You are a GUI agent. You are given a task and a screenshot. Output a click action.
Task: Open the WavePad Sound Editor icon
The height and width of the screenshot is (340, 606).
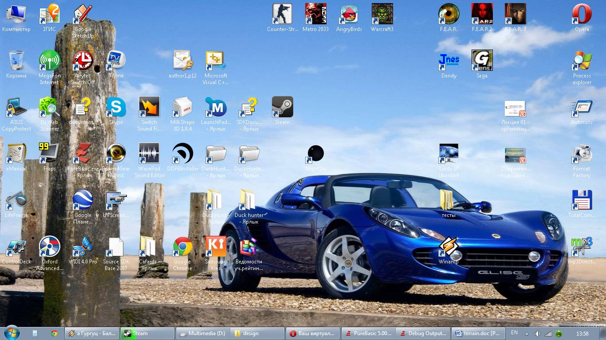tap(149, 154)
